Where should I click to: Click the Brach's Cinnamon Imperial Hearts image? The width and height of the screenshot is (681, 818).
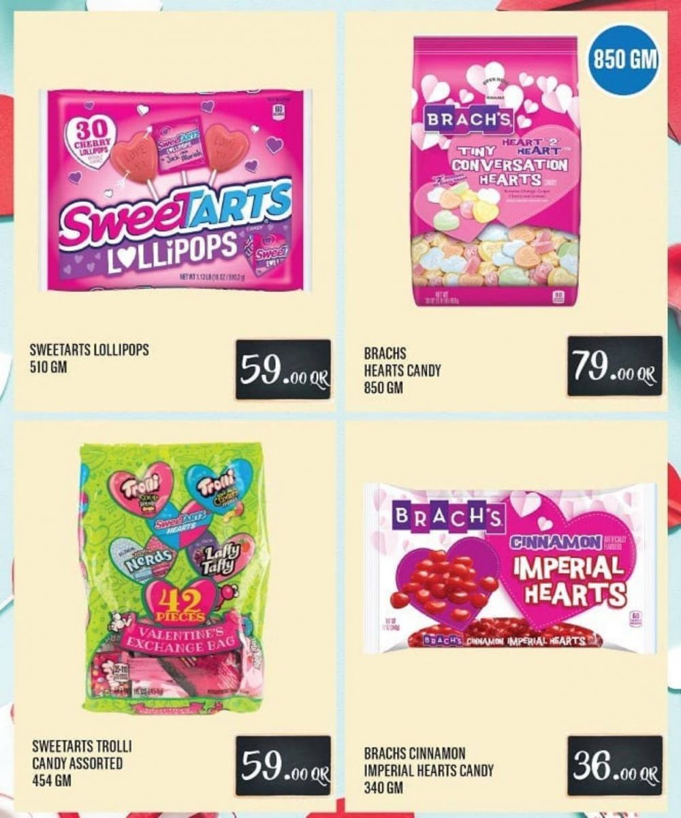pos(509,568)
